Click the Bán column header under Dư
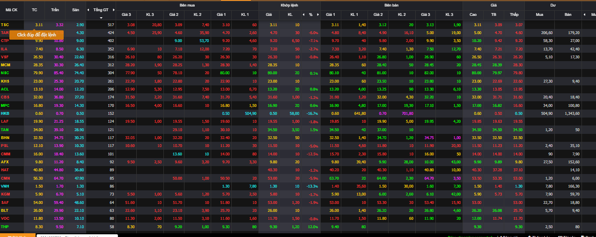The image size is (596, 237). (568, 14)
